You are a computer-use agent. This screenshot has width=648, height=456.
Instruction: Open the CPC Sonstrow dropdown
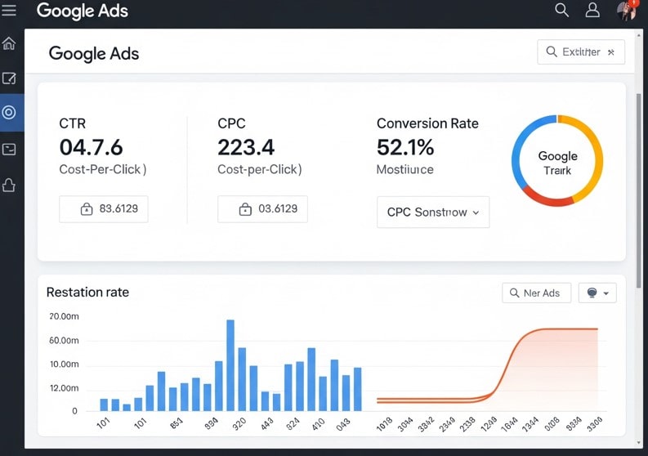pyautogui.click(x=433, y=212)
